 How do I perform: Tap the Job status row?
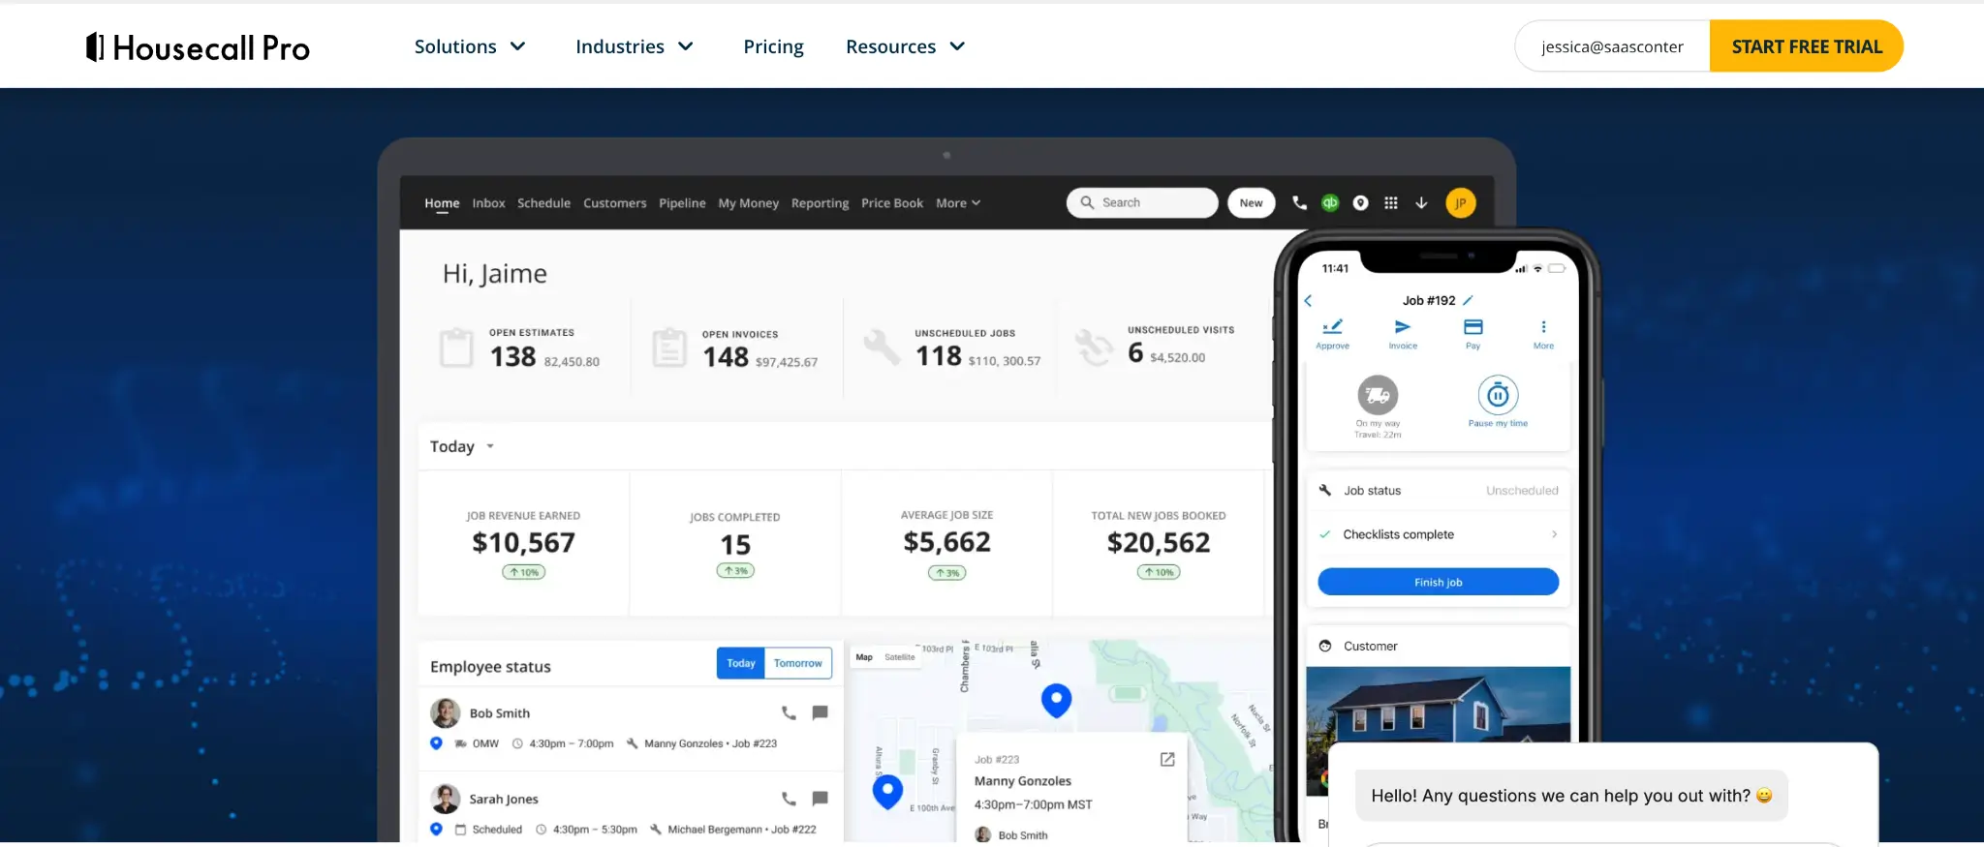tap(1439, 491)
